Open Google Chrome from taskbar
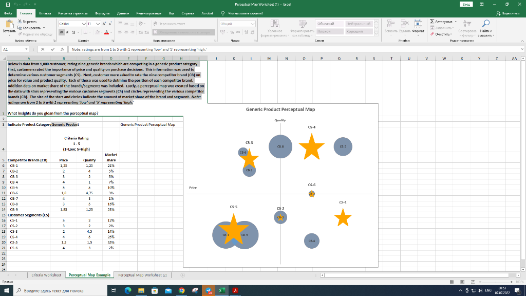The image size is (526, 296). point(181,291)
